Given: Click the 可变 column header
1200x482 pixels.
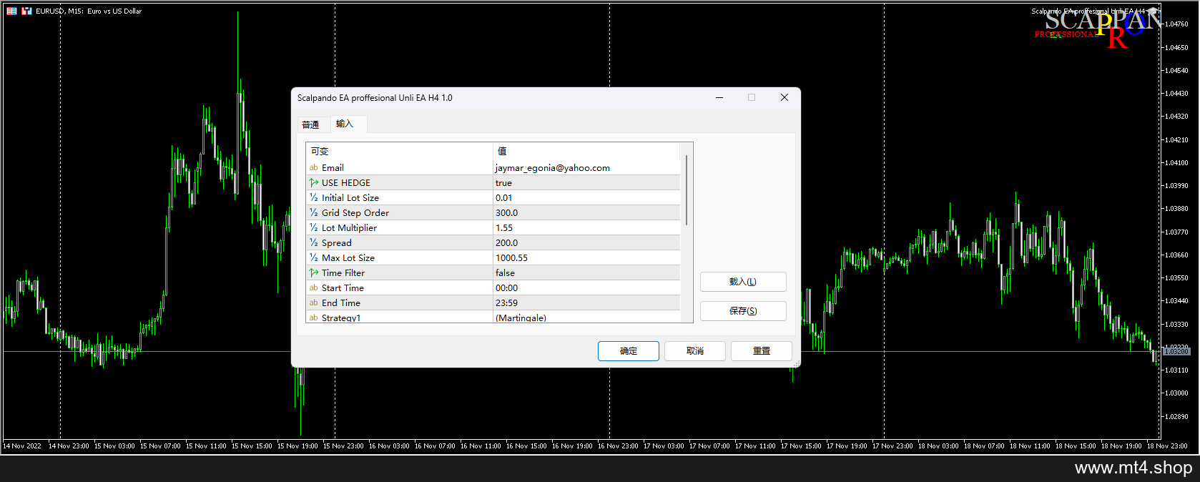Looking at the screenshot, I should (x=399, y=152).
